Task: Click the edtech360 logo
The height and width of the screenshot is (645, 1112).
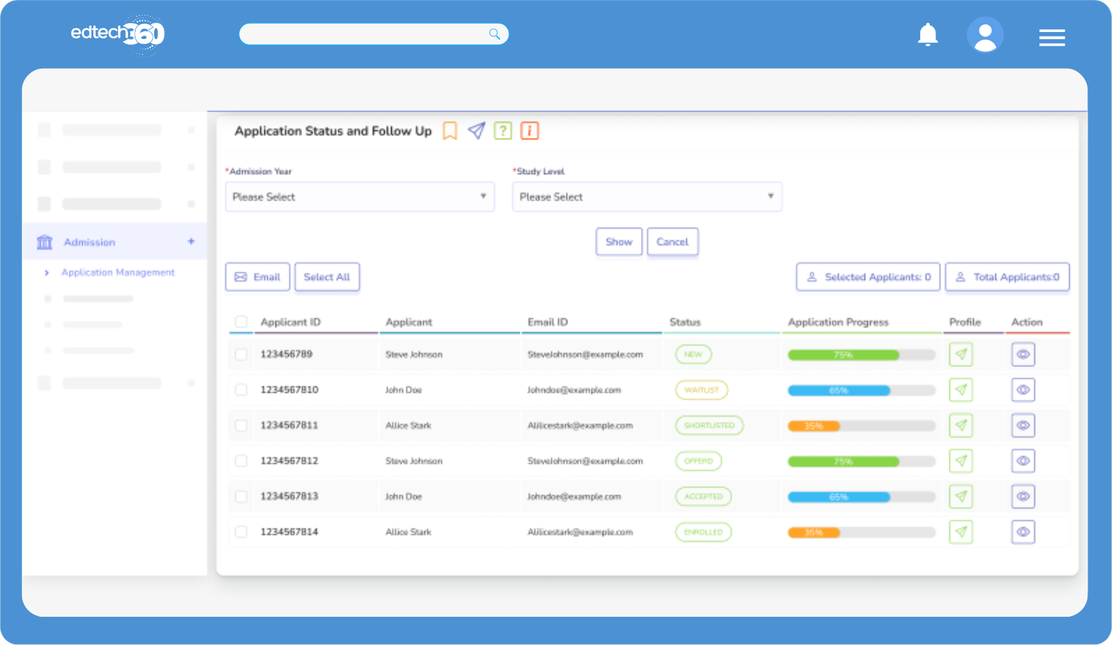Action: click(117, 33)
